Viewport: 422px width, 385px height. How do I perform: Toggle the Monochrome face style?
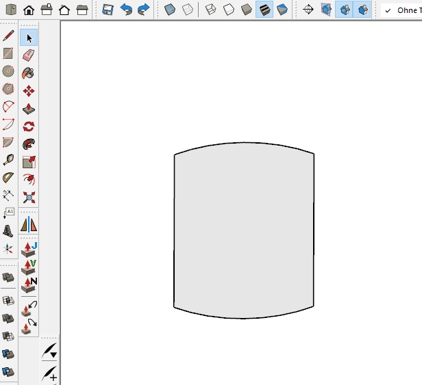pos(282,10)
